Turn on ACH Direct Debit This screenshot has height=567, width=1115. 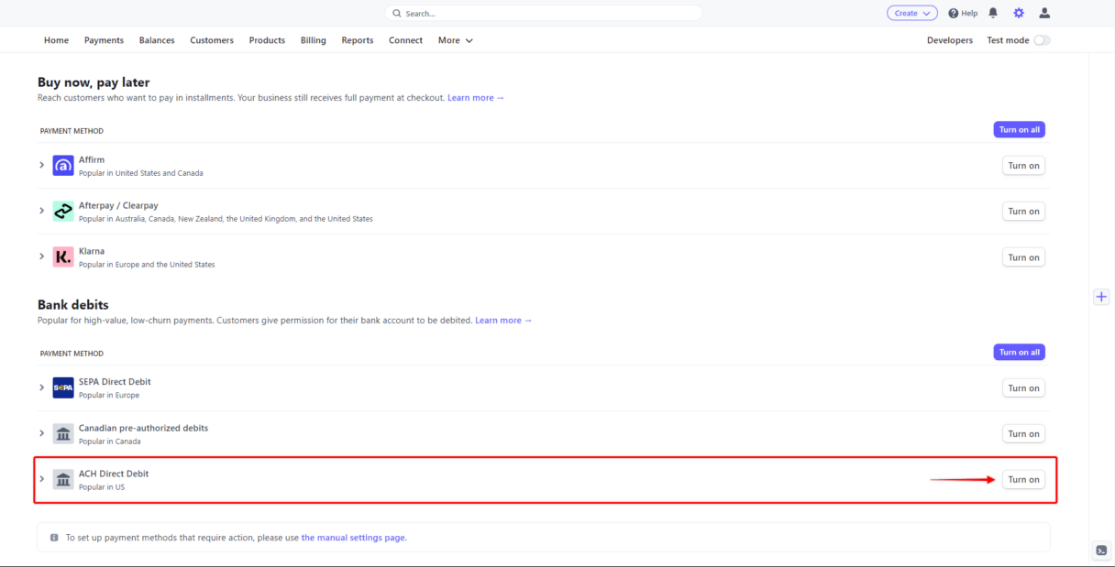1023,480
